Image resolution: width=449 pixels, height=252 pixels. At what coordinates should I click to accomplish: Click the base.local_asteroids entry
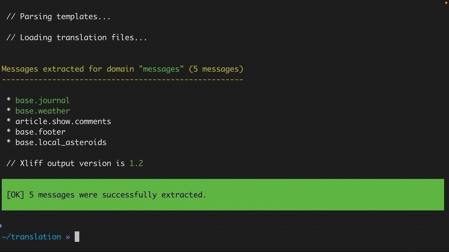click(x=61, y=142)
